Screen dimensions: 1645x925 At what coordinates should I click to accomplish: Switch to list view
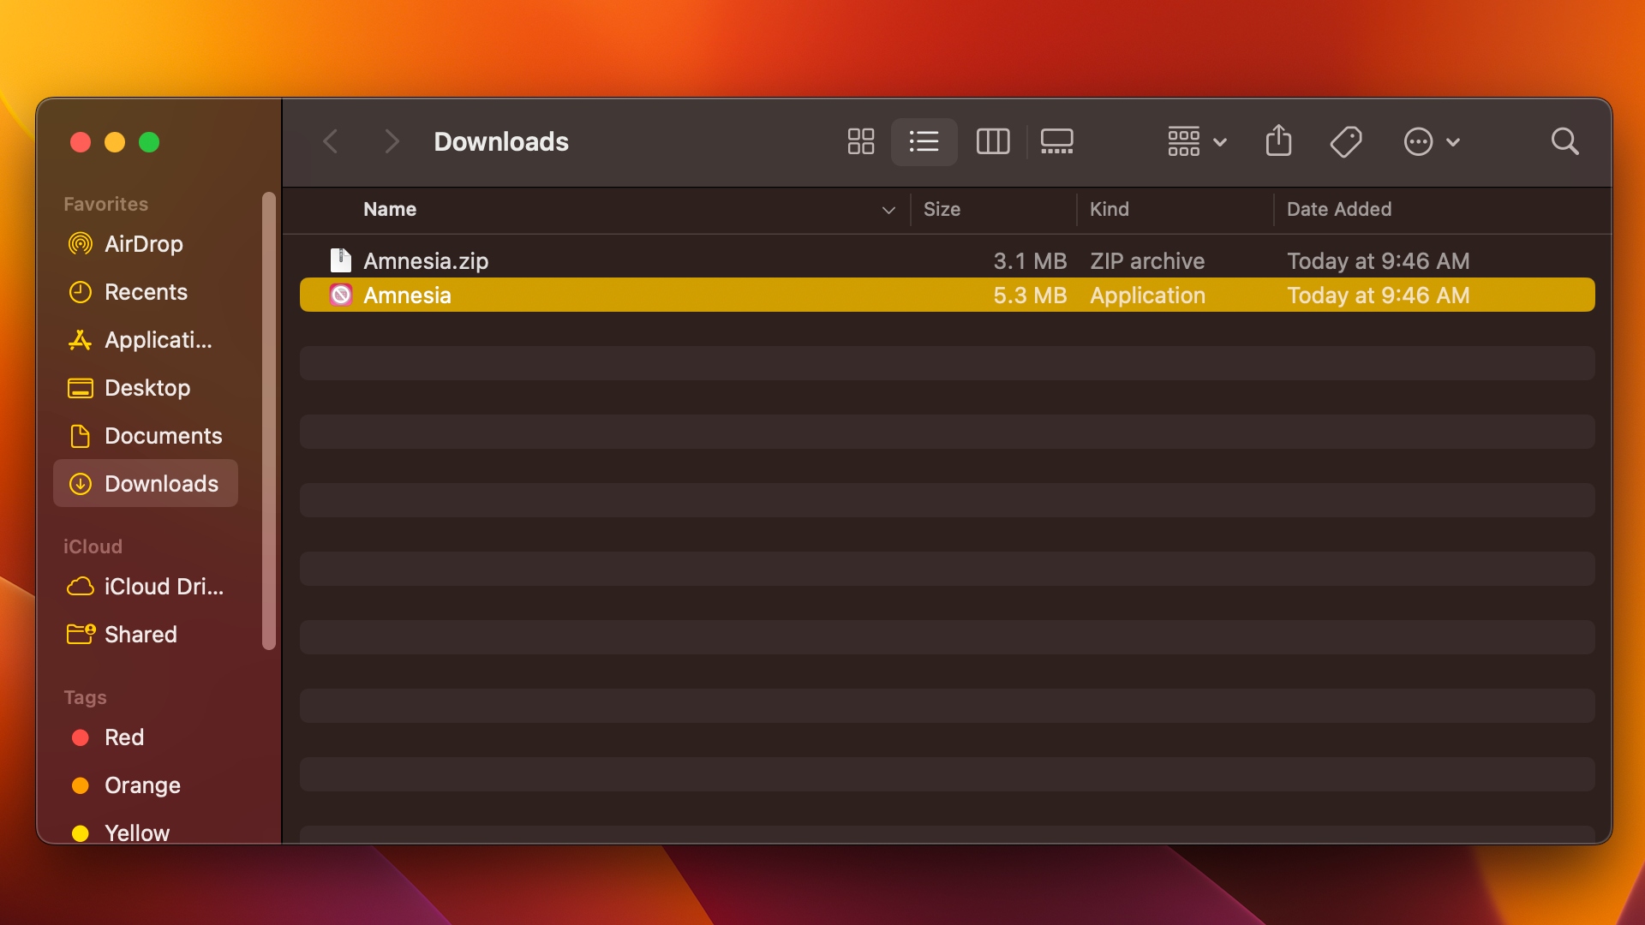point(924,141)
